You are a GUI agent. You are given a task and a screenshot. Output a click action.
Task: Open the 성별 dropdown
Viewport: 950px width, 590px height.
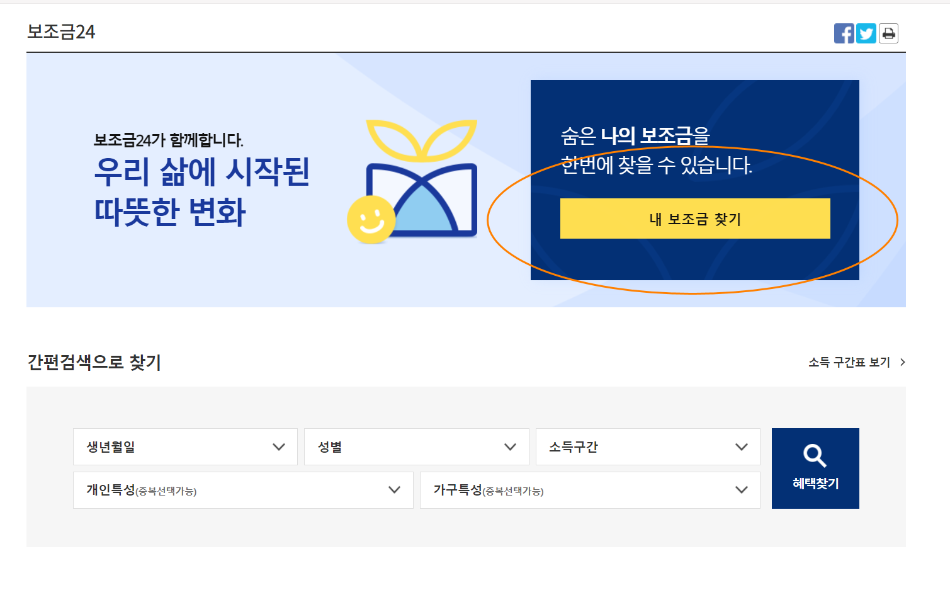417,447
